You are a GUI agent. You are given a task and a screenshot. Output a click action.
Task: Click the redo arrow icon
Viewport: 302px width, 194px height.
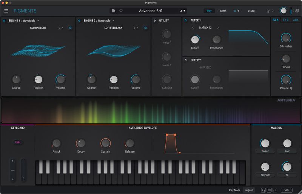275,190
